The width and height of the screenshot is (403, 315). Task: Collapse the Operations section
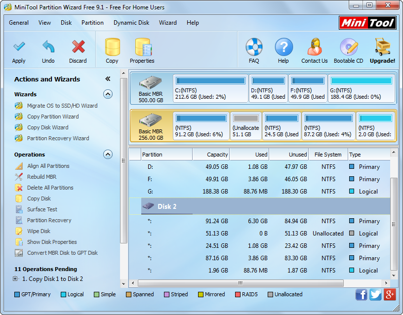[x=108, y=155]
